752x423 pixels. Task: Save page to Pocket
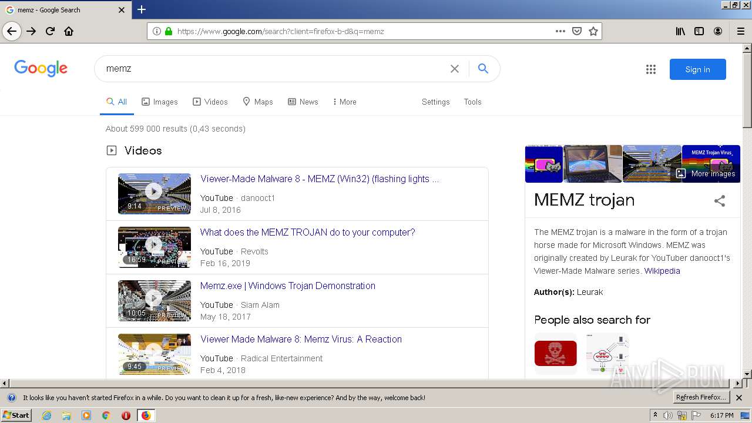577,31
